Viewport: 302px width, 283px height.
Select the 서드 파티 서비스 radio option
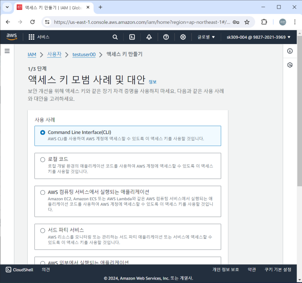[43, 230]
